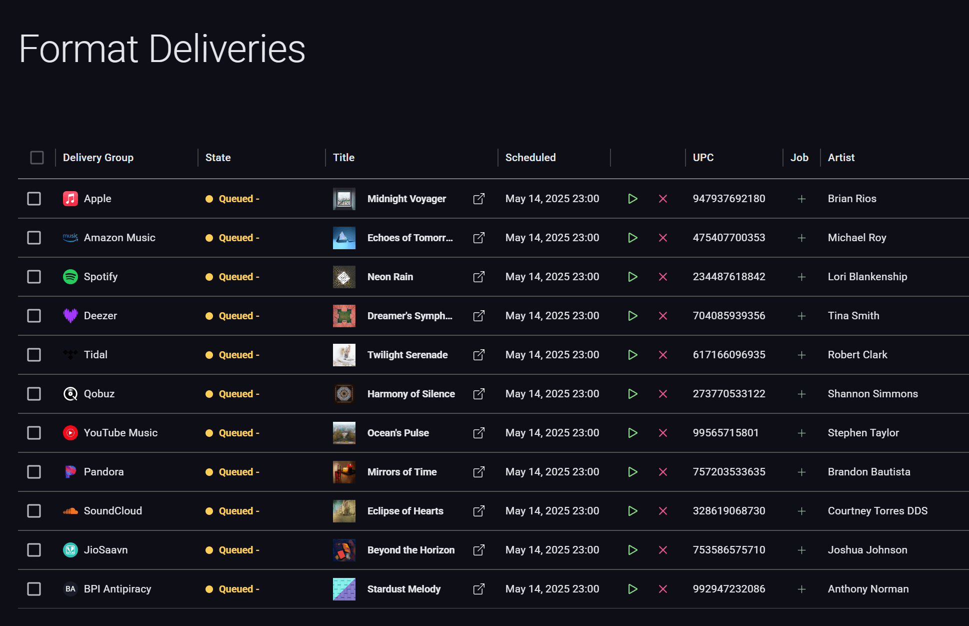Open Harmony of Silence external link

point(478,394)
